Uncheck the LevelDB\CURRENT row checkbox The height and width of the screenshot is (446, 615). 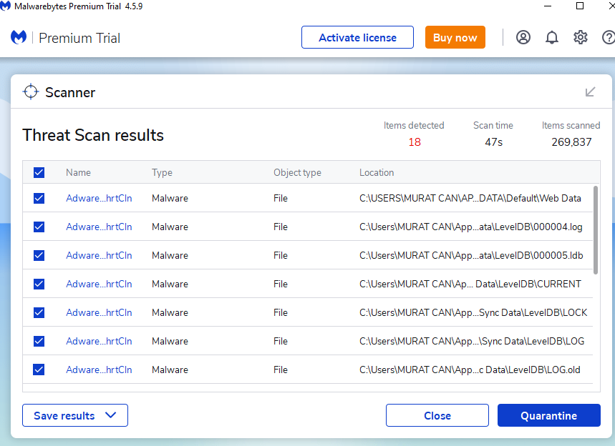click(39, 284)
